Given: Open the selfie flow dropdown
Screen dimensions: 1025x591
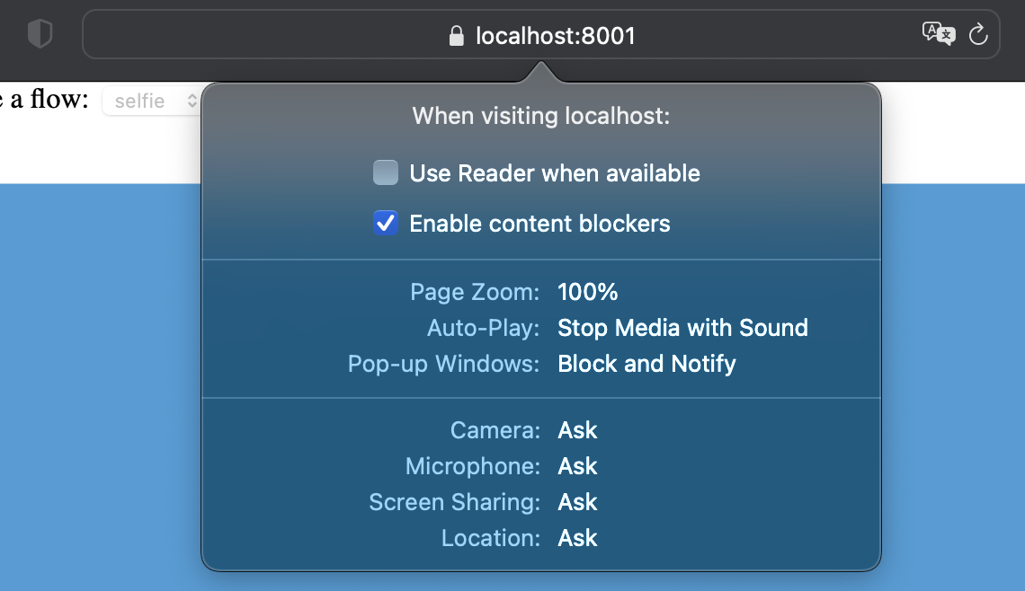Looking at the screenshot, I should point(152,101).
